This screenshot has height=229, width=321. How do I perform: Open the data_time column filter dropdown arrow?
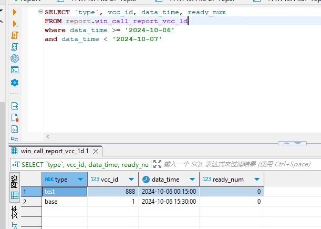pos(192,180)
